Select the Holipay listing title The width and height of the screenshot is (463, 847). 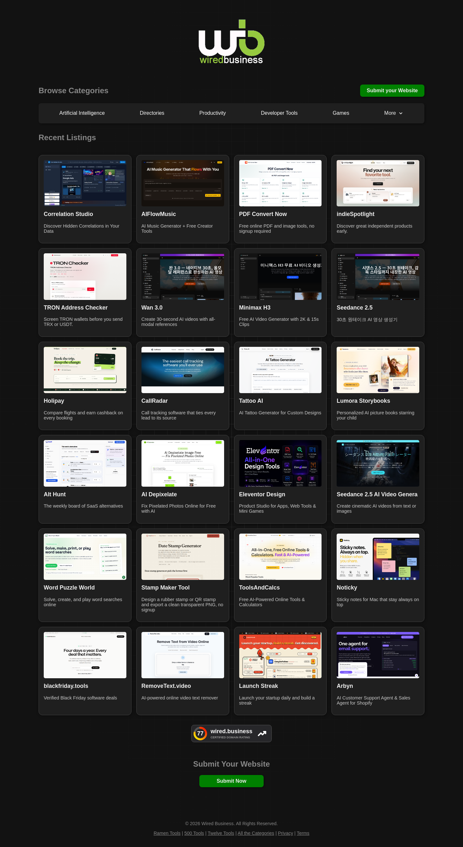coord(54,401)
